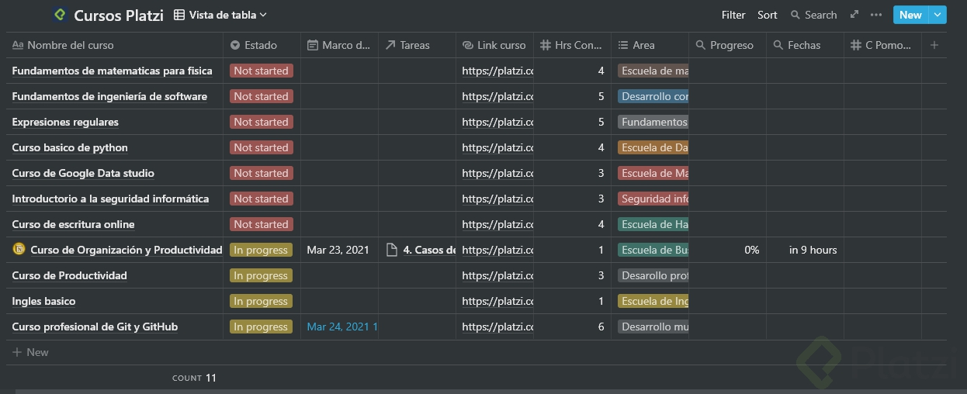Open the Filter menu

point(733,15)
